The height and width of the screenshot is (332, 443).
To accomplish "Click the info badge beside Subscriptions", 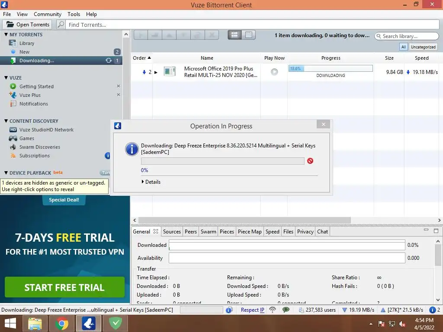I will (x=107, y=156).
